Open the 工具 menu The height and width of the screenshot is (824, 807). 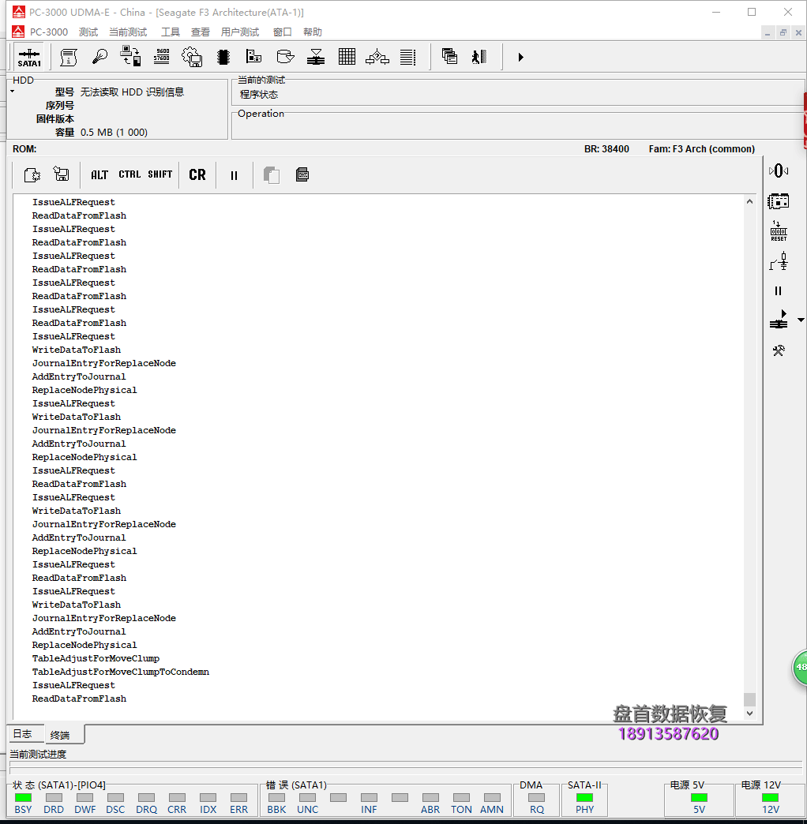[171, 32]
